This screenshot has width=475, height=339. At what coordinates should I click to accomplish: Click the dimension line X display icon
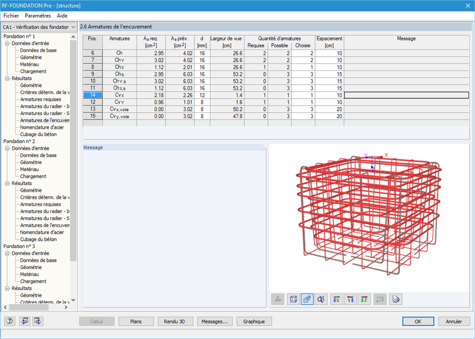click(x=278, y=299)
